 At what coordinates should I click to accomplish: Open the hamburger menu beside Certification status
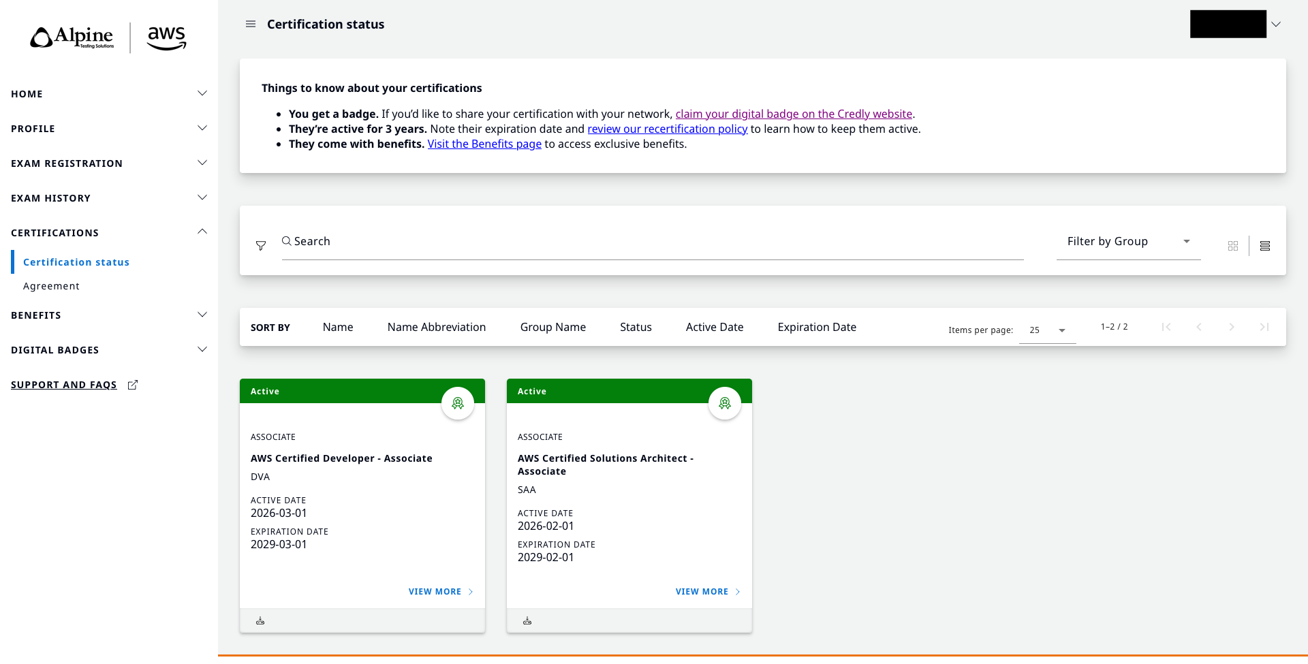pos(251,24)
